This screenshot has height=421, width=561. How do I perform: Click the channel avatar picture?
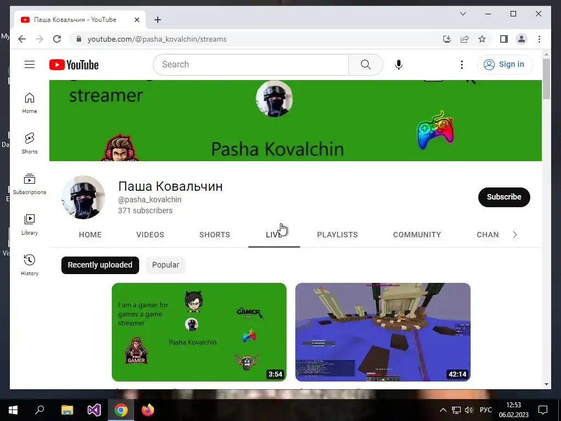pyautogui.click(x=83, y=197)
